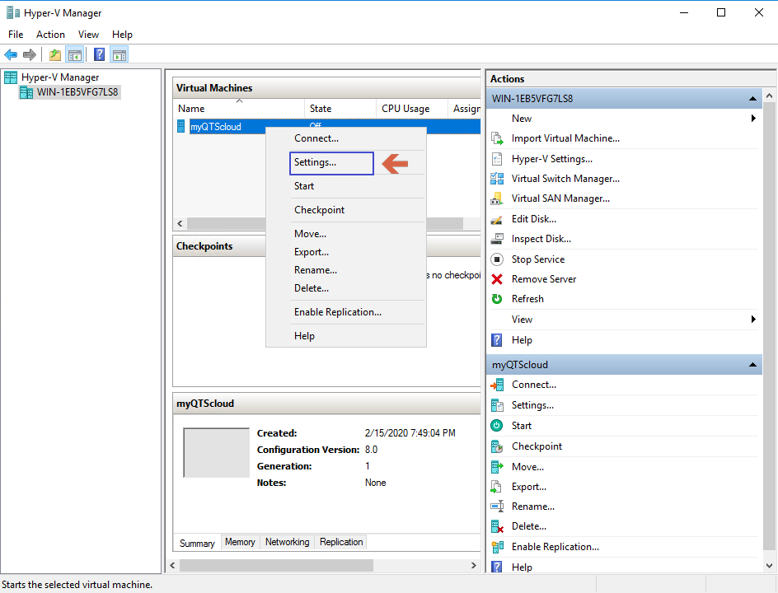The height and width of the screenshot is (593, 778).
Task: Click the blue Help toolbar icon
Action: (99, 54)
